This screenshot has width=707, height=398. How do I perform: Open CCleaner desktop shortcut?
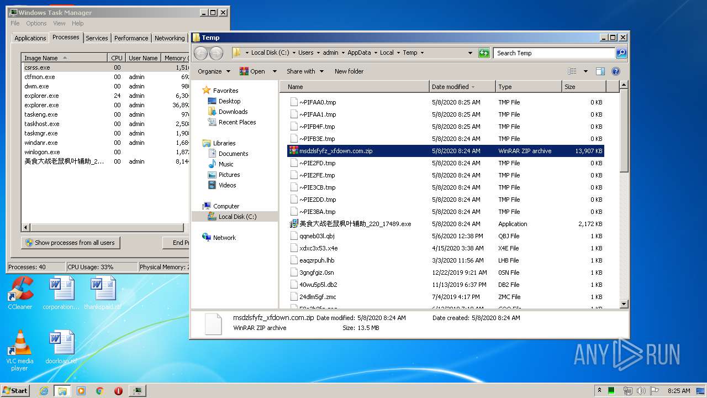(20, 294)
